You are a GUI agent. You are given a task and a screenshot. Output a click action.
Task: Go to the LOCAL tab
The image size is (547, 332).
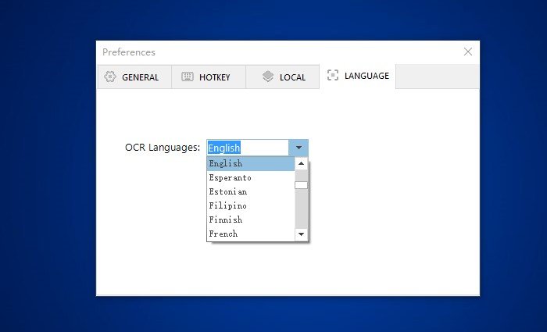292,77
